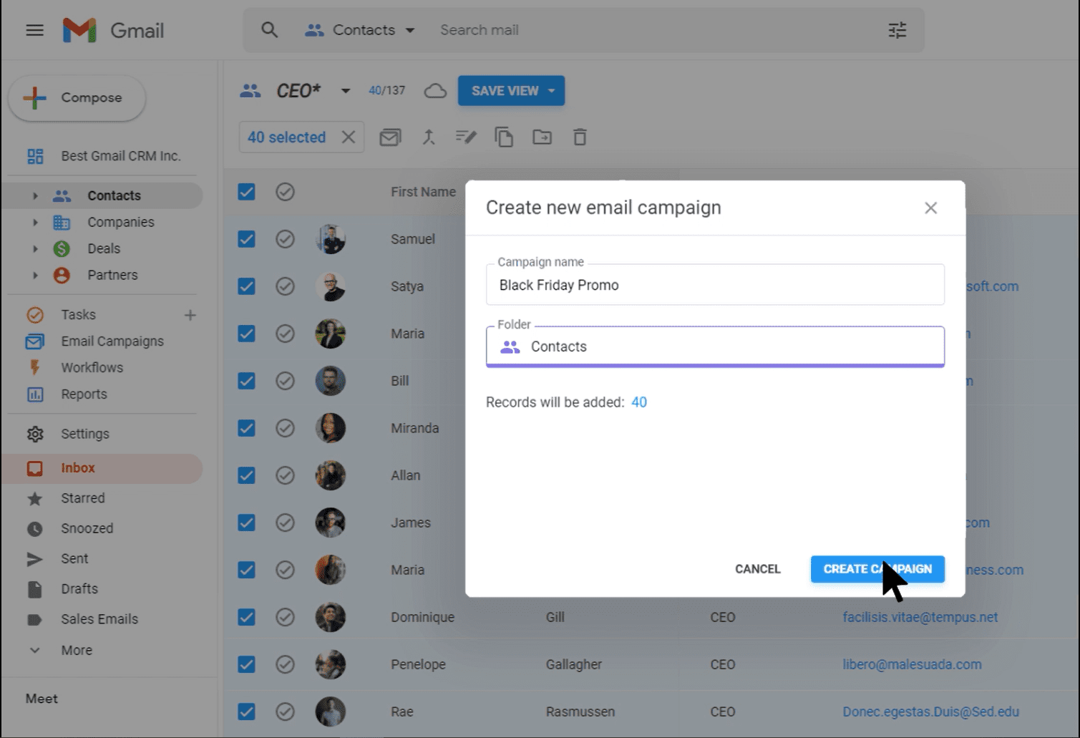Click the search magnifier icon

click(x=269, y=30)
